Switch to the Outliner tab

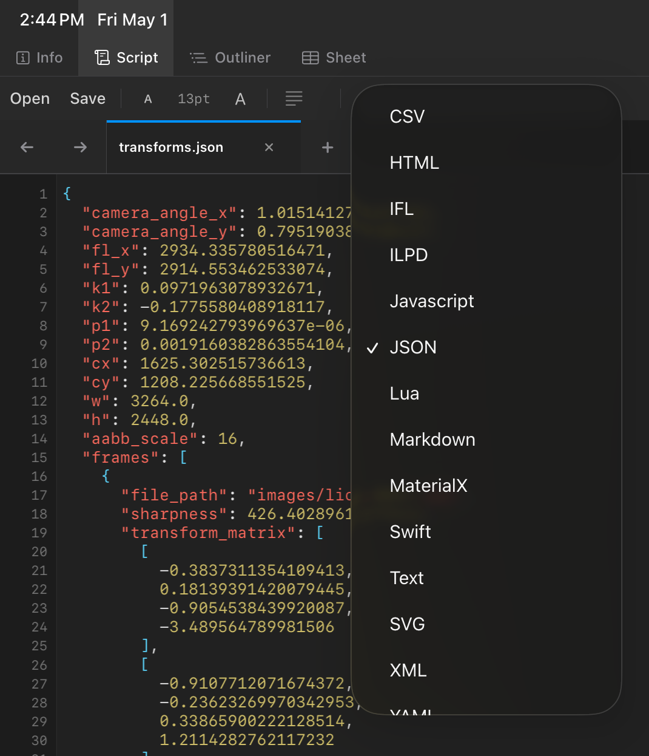tap(230, 58)
